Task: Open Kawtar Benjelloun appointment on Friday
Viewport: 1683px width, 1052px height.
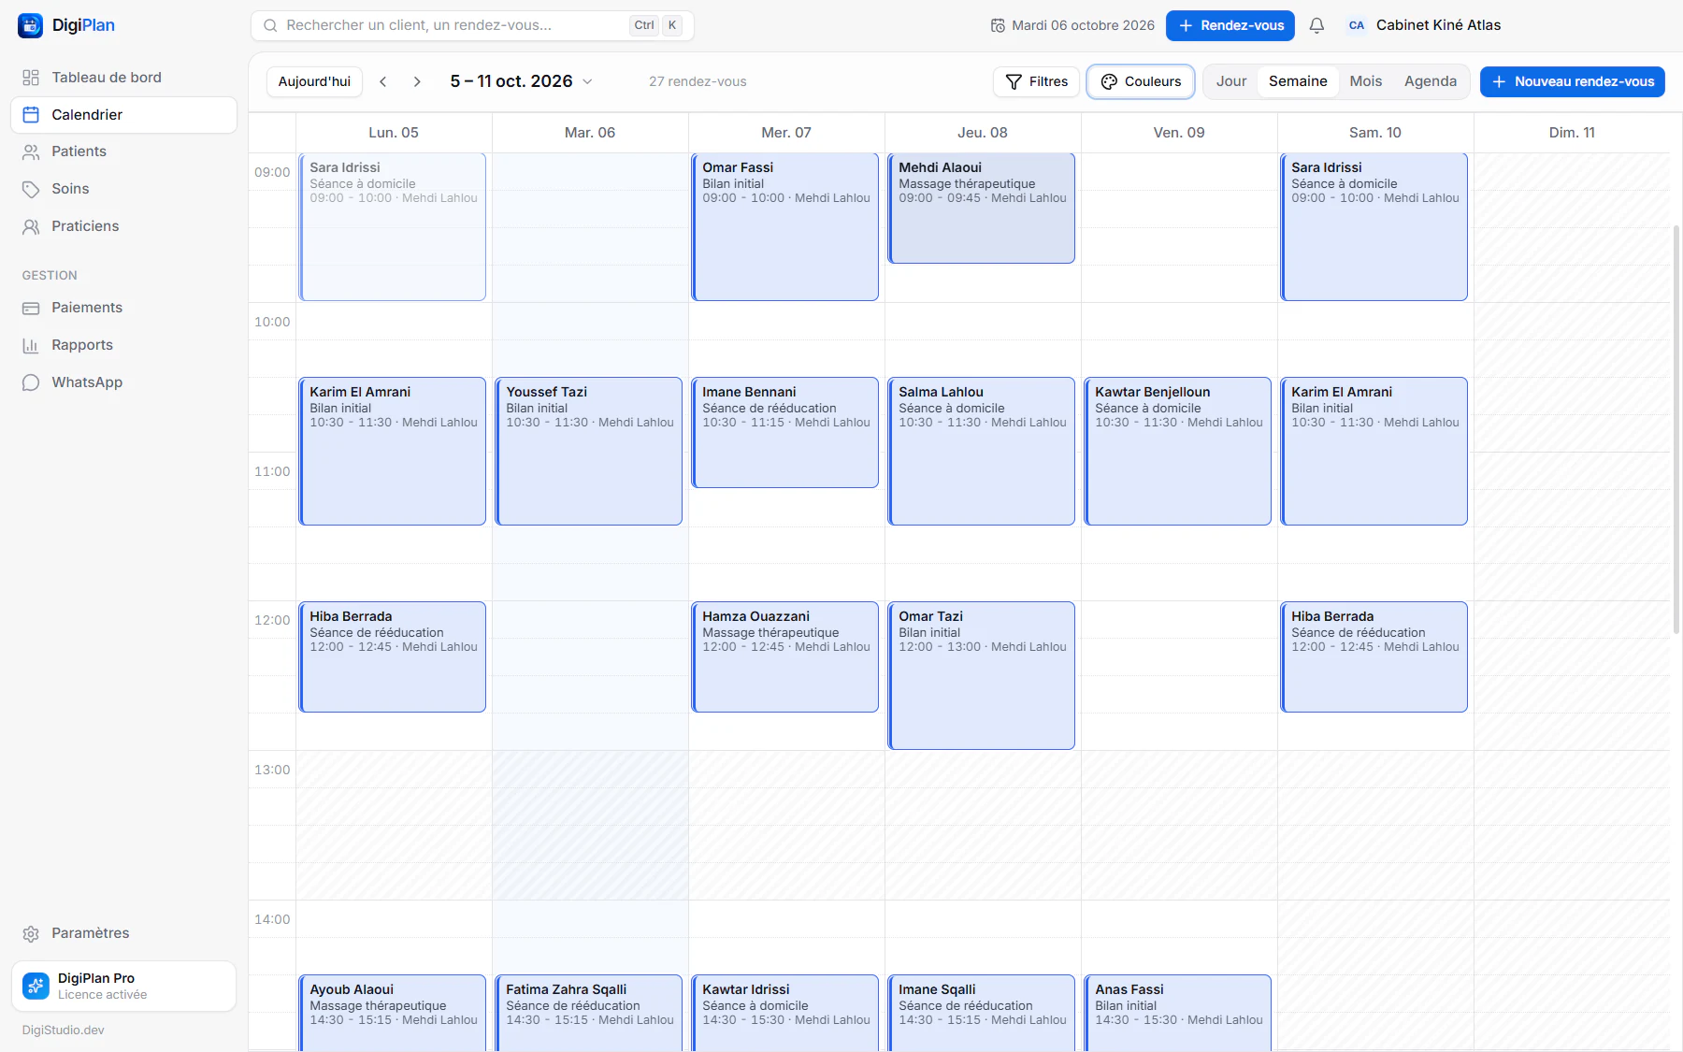Action: point(1178,452)
